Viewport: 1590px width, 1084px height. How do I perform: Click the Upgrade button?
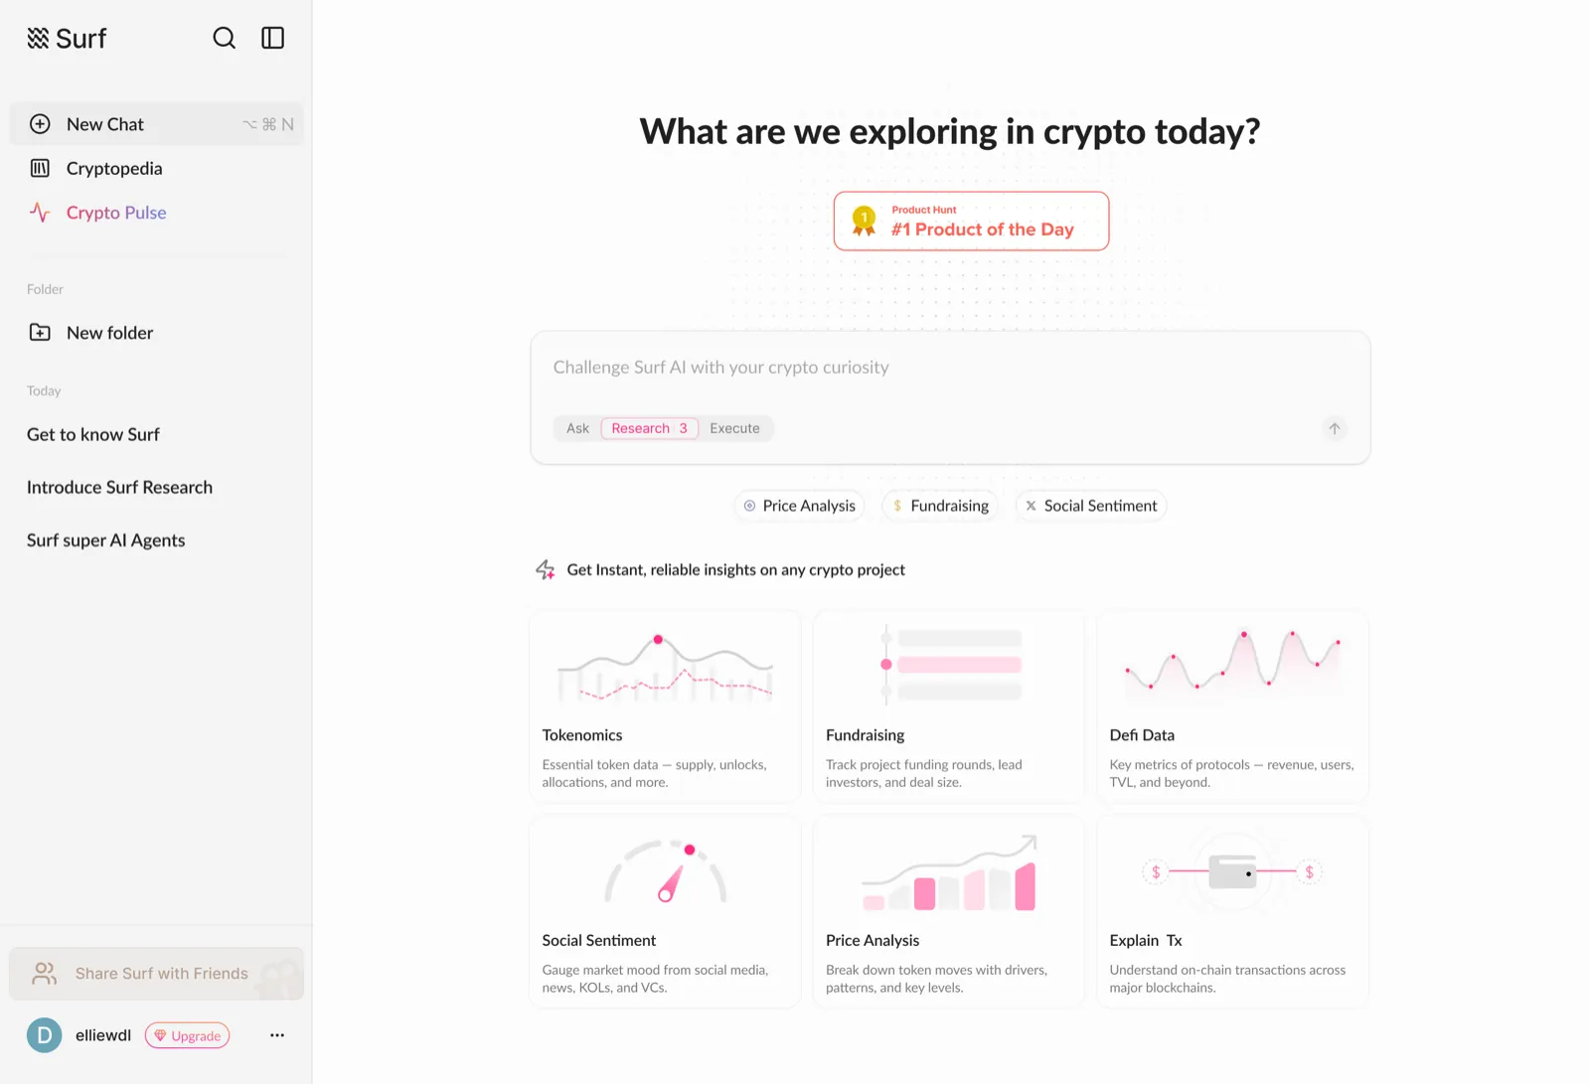click(x=187, y=1035)
